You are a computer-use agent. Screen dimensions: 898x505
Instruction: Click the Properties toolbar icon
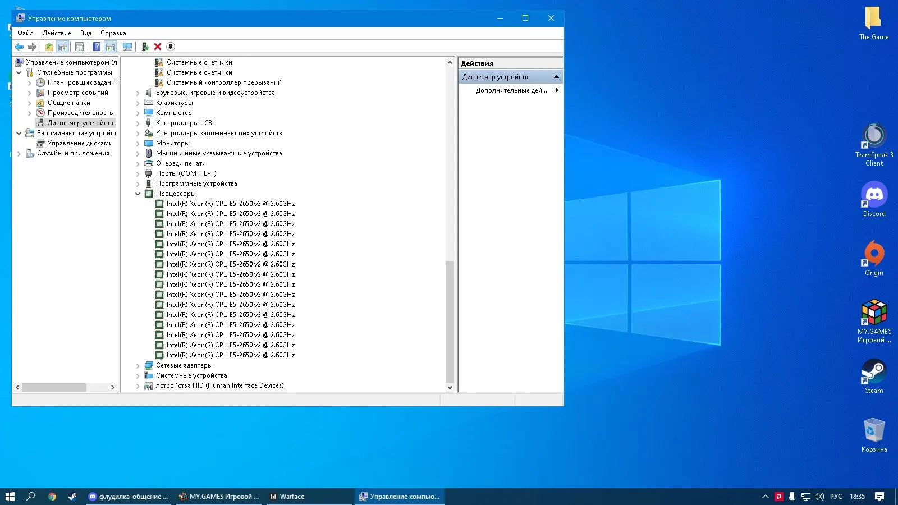pyautogui.click(x=79, y=47)
